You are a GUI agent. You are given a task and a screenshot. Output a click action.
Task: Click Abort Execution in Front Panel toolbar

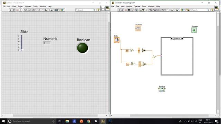coord(17,10)
